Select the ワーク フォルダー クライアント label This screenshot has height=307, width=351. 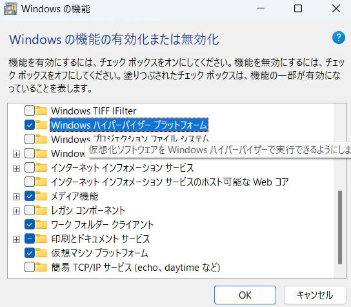coord(103,225)
